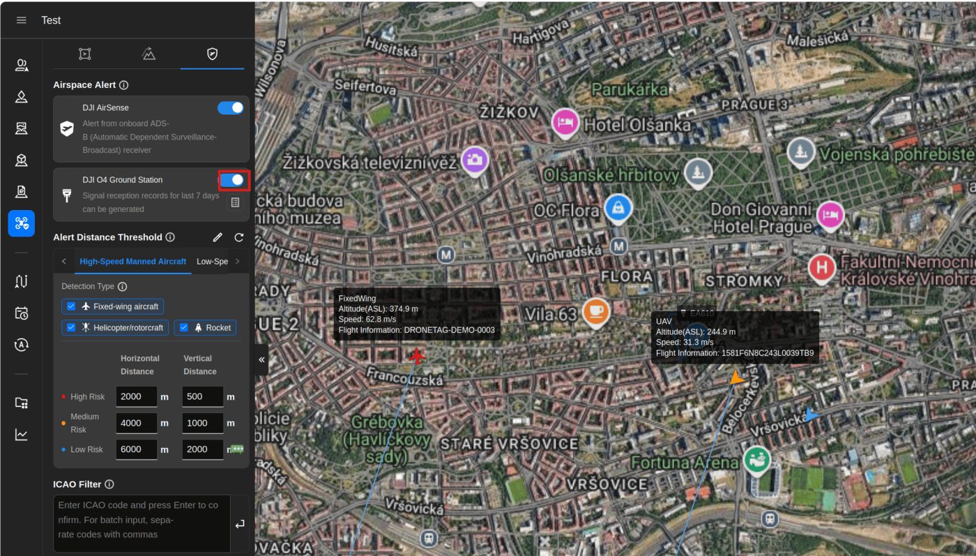Click the Detection Type info icon
976x556 pixels.
tap(122, 287)
